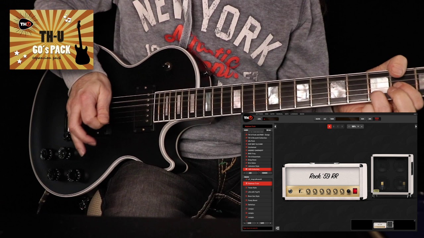Select the CHP BRIT SLS GNR bank
Screen dimensions: 424x238
257,144
